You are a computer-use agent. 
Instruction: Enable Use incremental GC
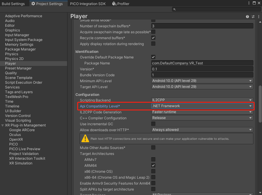click(x=153, y=124)
